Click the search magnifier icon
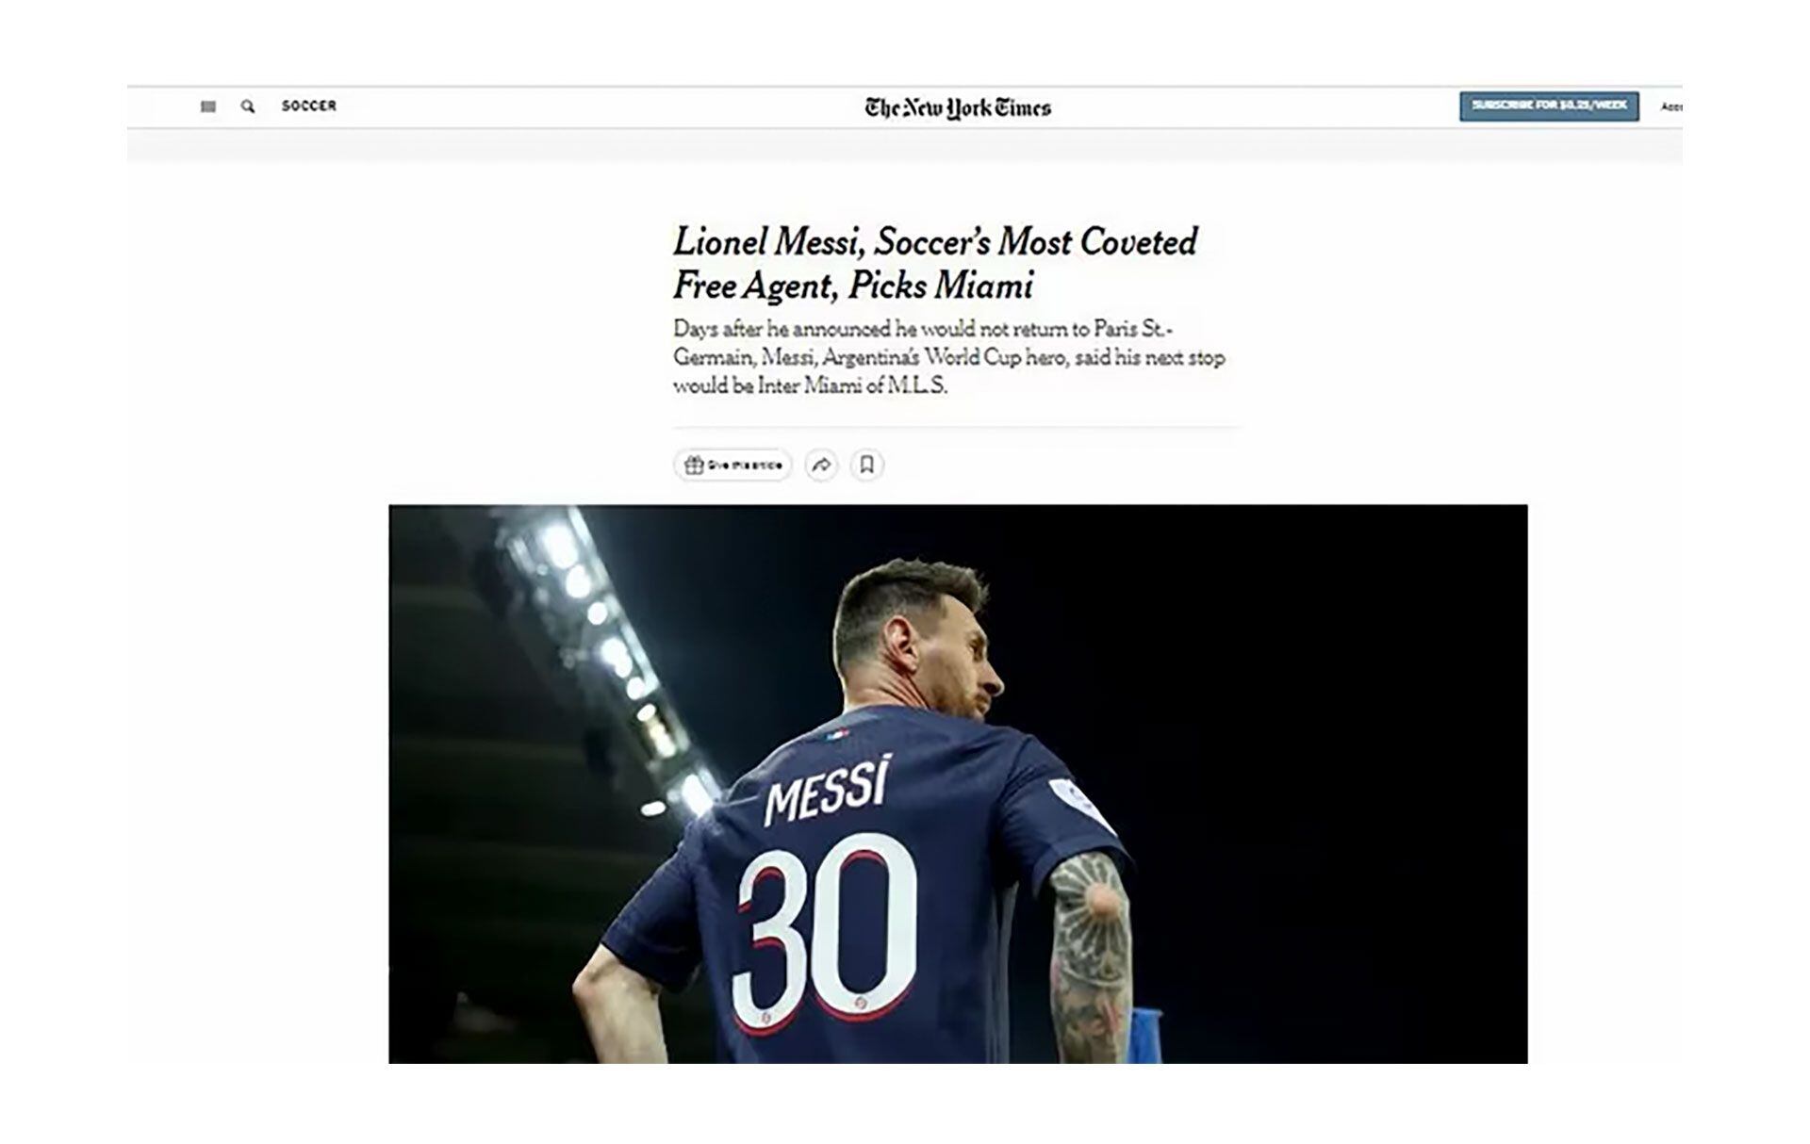This screenshot has height=1144, width=1810. 247,106
